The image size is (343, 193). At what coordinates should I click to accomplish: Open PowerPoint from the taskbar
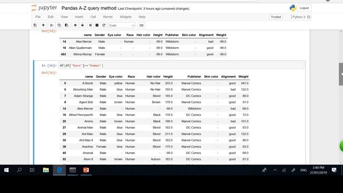pos(86,170)
